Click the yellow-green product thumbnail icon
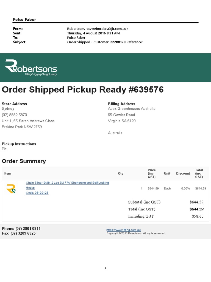This screenshot has width=211, height=282. (11, 188)
